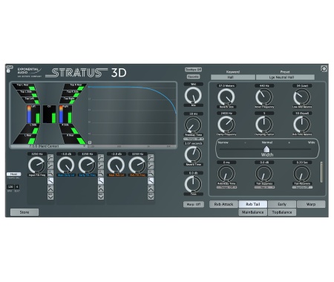Select notch filter icon beside Reverb Filter Freq
334x282 pixels.
[x=151, y=196]
